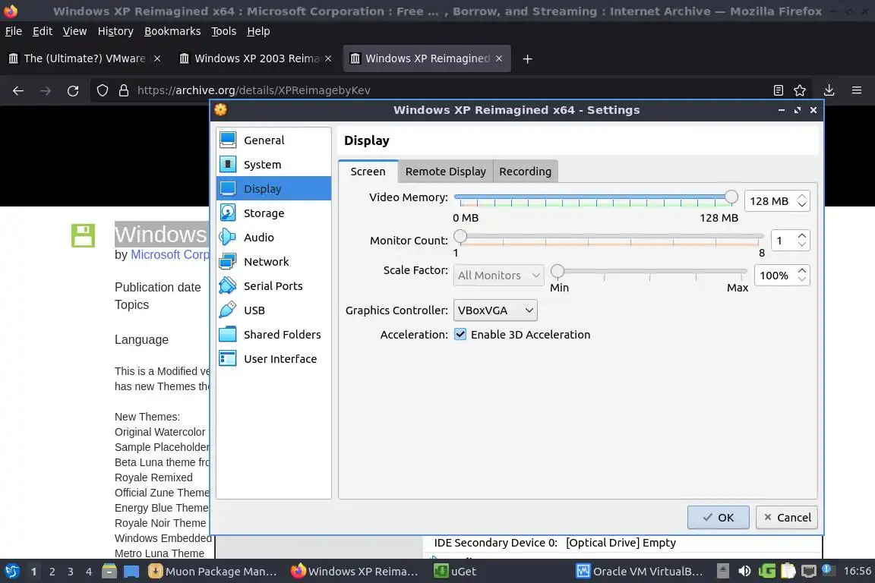Viewport: 875px width, 583px height.
Task: Open Shared Folders settings category
Action: coord(273,334)
